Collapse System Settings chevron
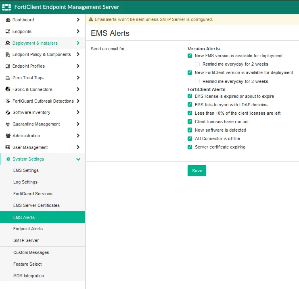Viewport: 299px width, 289px height. (78, 159)
